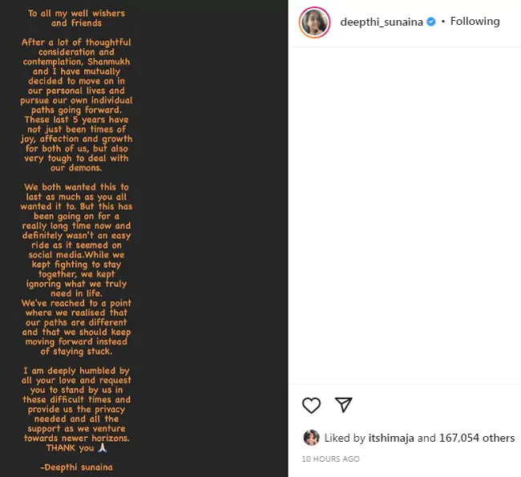This screenshot has width=521, height=477.
Task: Click the blue verified badge
Action: (431, 22)
